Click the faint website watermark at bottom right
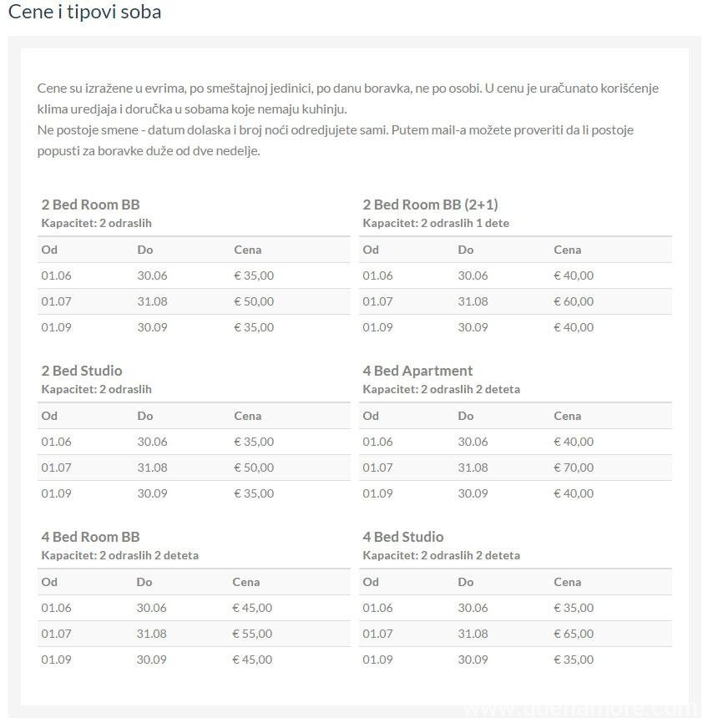The width and height of the screenshot is (713, 728). point(579,710)
